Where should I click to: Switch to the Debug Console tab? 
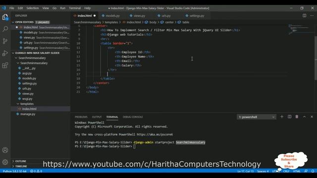[133, 117]
